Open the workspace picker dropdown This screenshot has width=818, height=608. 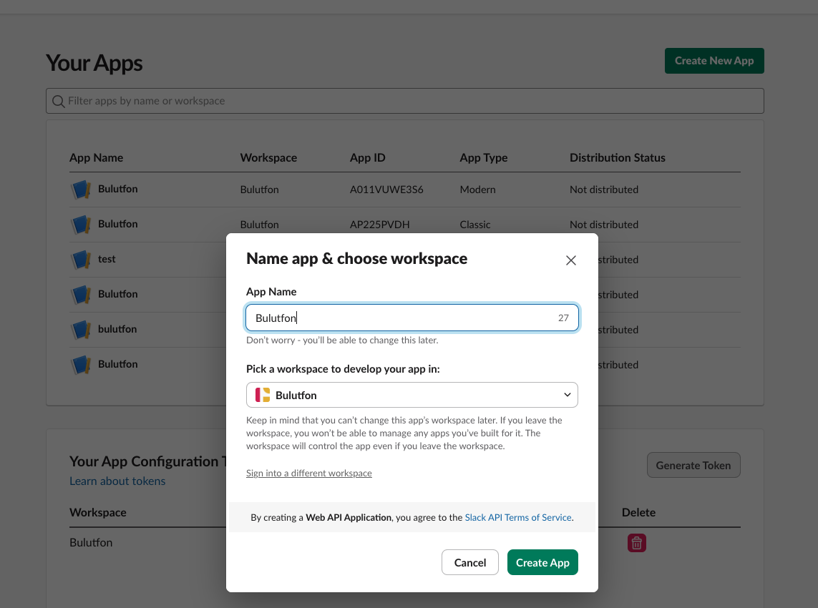pos(412,395)
